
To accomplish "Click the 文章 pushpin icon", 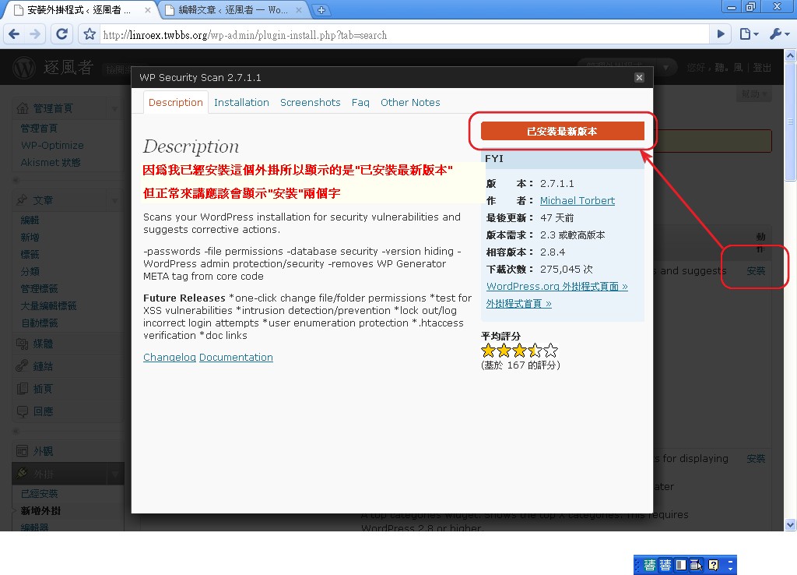I will (23, 199).
